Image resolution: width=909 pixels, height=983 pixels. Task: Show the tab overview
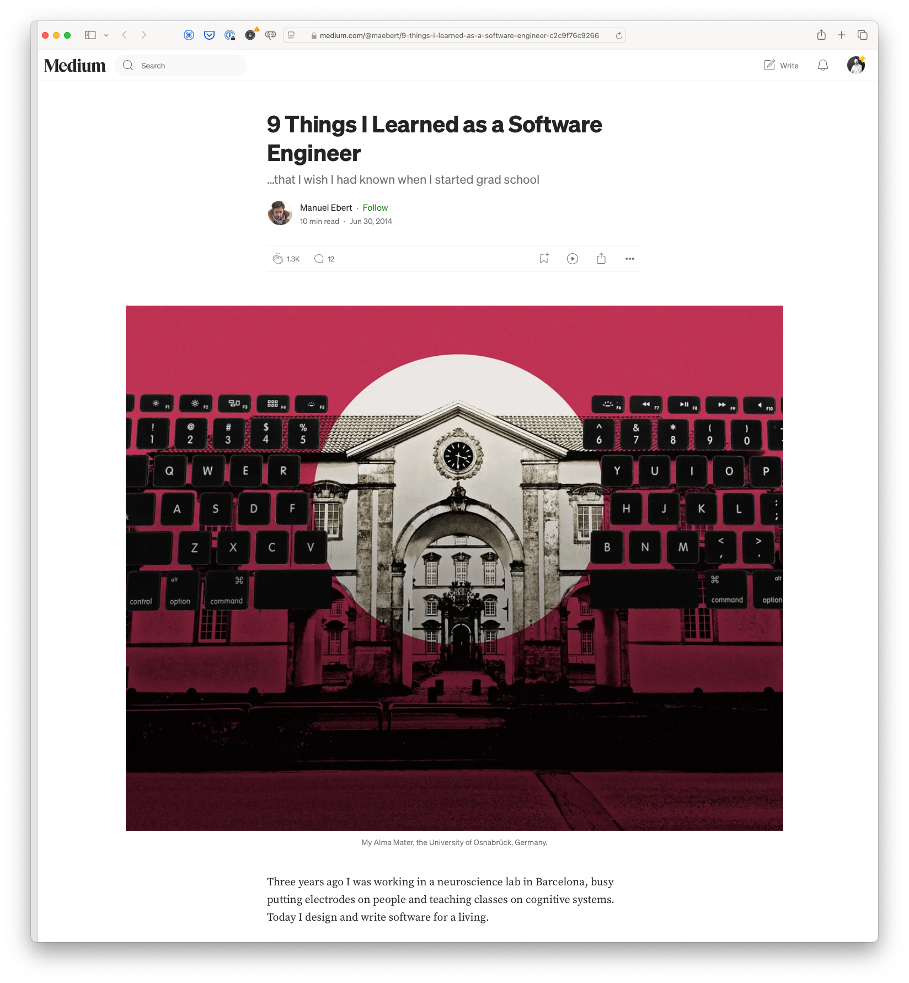[x=861, y=35]
